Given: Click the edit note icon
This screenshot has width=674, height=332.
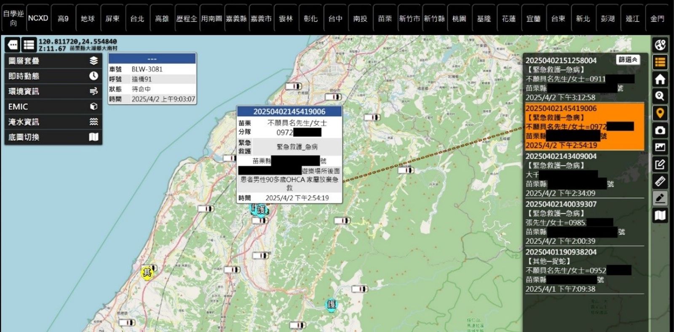Looking at the screenshot, I should pyautogui.click(x=660, y=164).
